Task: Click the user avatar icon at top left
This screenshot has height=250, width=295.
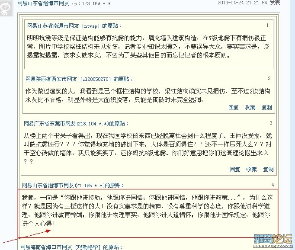Action: pos(6,9)
